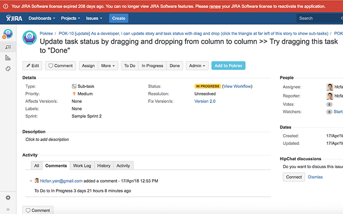Open the View Workflow link
Screen dimensions: 343x214
pyautogui.click(x=237, y=86)
